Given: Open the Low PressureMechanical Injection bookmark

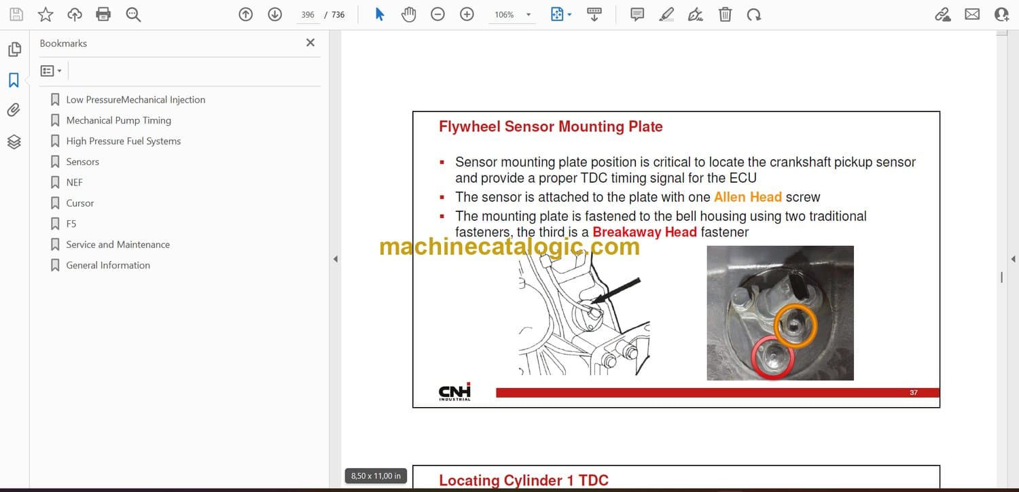Looking at the screenshot, I should click(x=136, y=100).
